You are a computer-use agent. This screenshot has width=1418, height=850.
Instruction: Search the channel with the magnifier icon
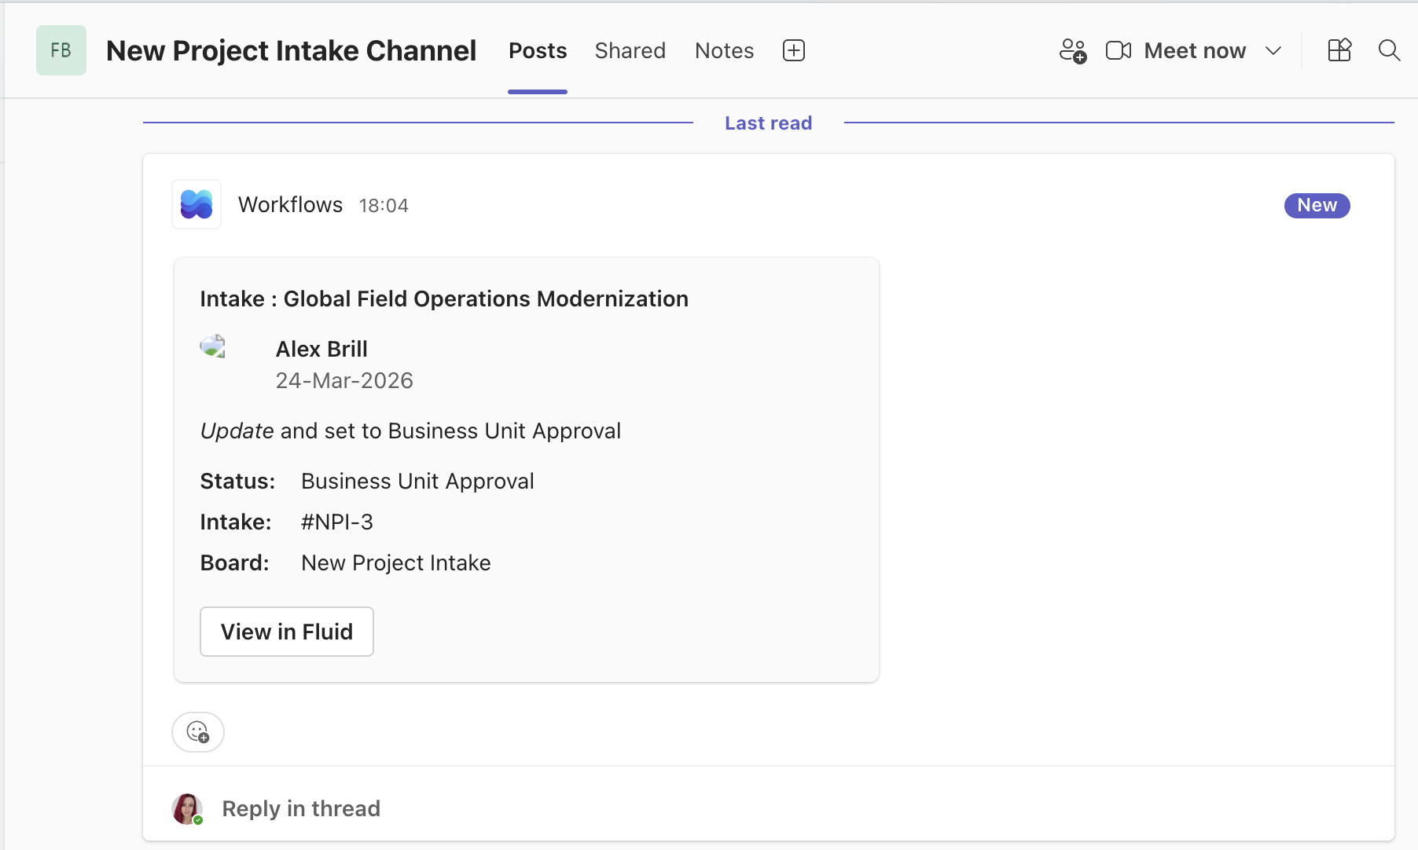click(x=1389, y=50)
